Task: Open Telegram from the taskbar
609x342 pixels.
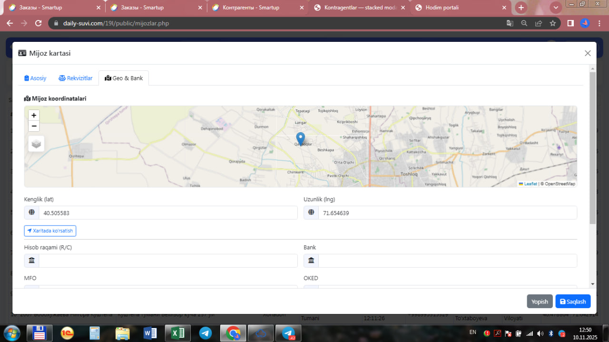Action: tap(206, 333)
